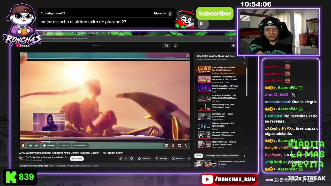Image resolution: width=331 pixels, height=186 pixels.
Task: Click the YouTube Premium logo
Action: click(x=23, y=45)
